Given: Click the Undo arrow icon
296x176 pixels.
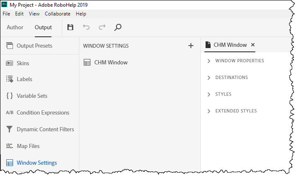Looking at the screenshot, I should [x=86, y=28].
